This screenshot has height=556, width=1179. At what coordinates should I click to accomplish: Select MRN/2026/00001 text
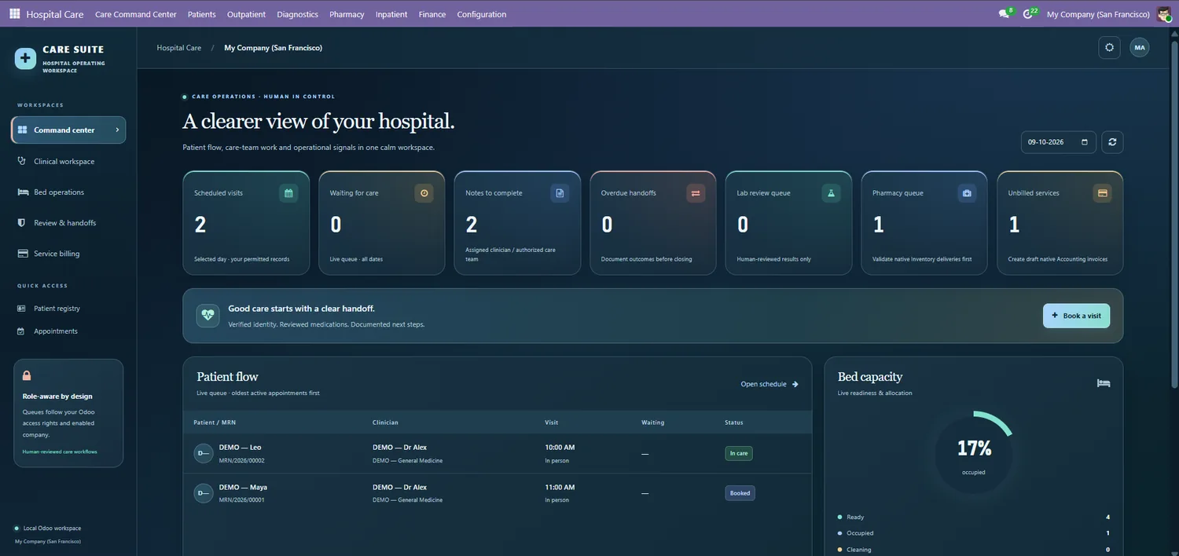241,500
